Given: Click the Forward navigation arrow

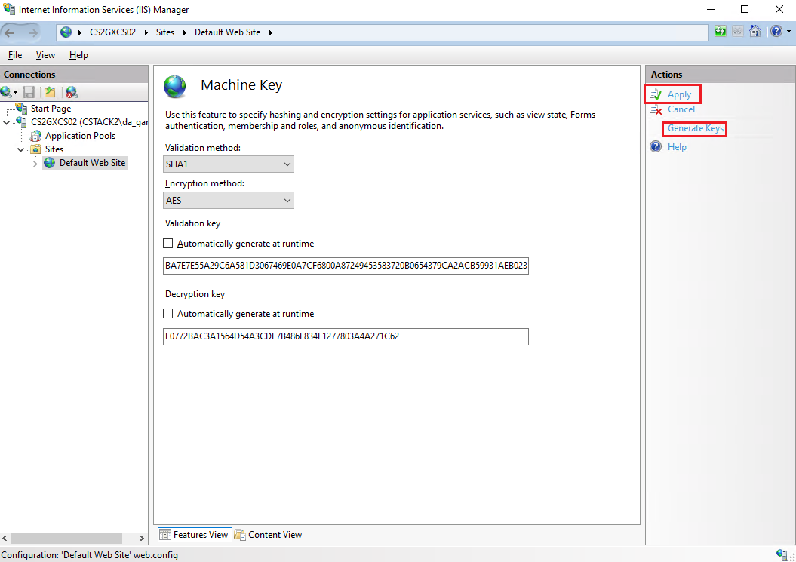Looking at the screenshot, I should click(33, 33).
